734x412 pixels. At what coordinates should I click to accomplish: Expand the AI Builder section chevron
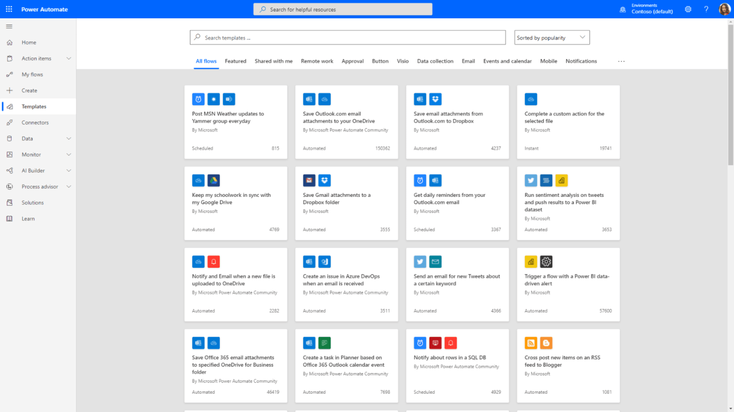coord(69,171)
